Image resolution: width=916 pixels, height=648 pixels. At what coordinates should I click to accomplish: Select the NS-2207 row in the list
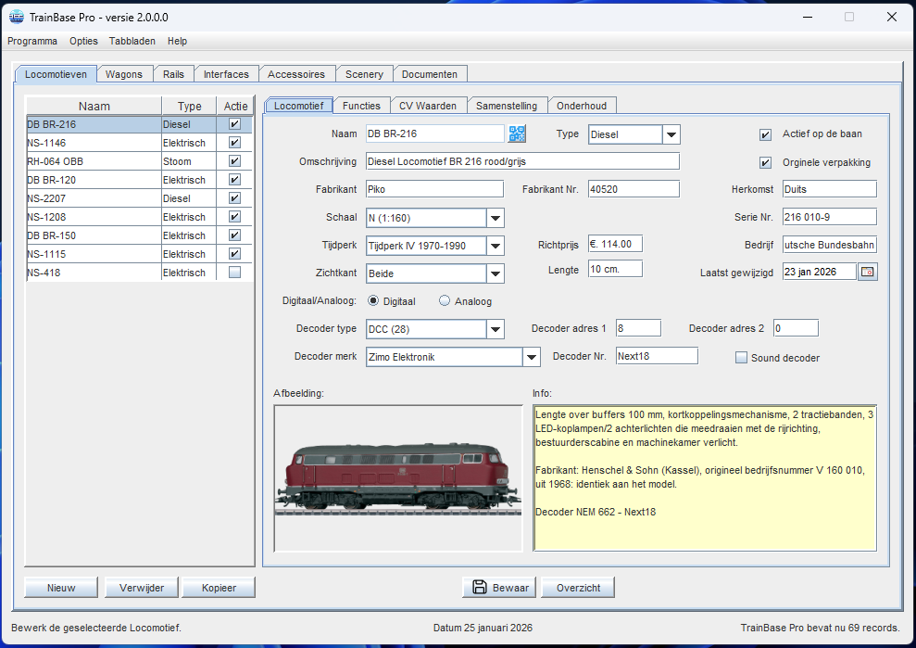coord(93,197)
